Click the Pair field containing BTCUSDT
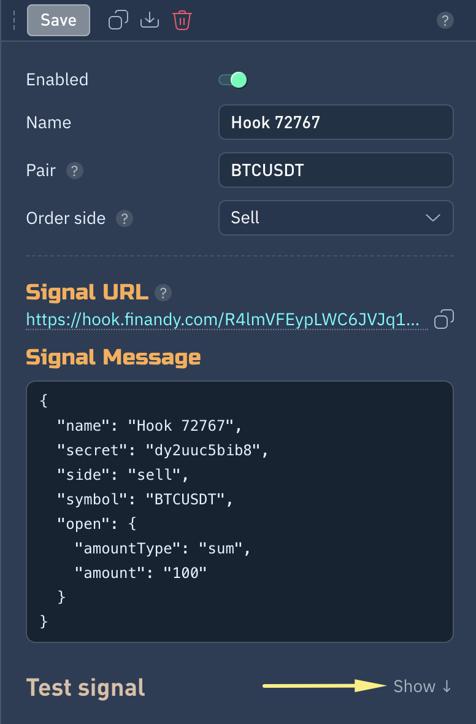476x724 pixels. coord(336,170)
